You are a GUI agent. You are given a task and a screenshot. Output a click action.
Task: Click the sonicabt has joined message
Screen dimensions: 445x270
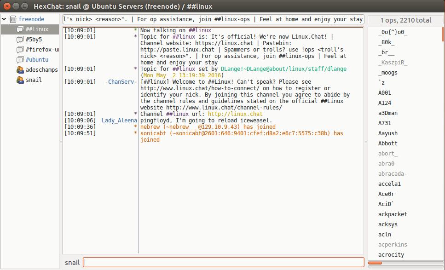tap(242, 137)
